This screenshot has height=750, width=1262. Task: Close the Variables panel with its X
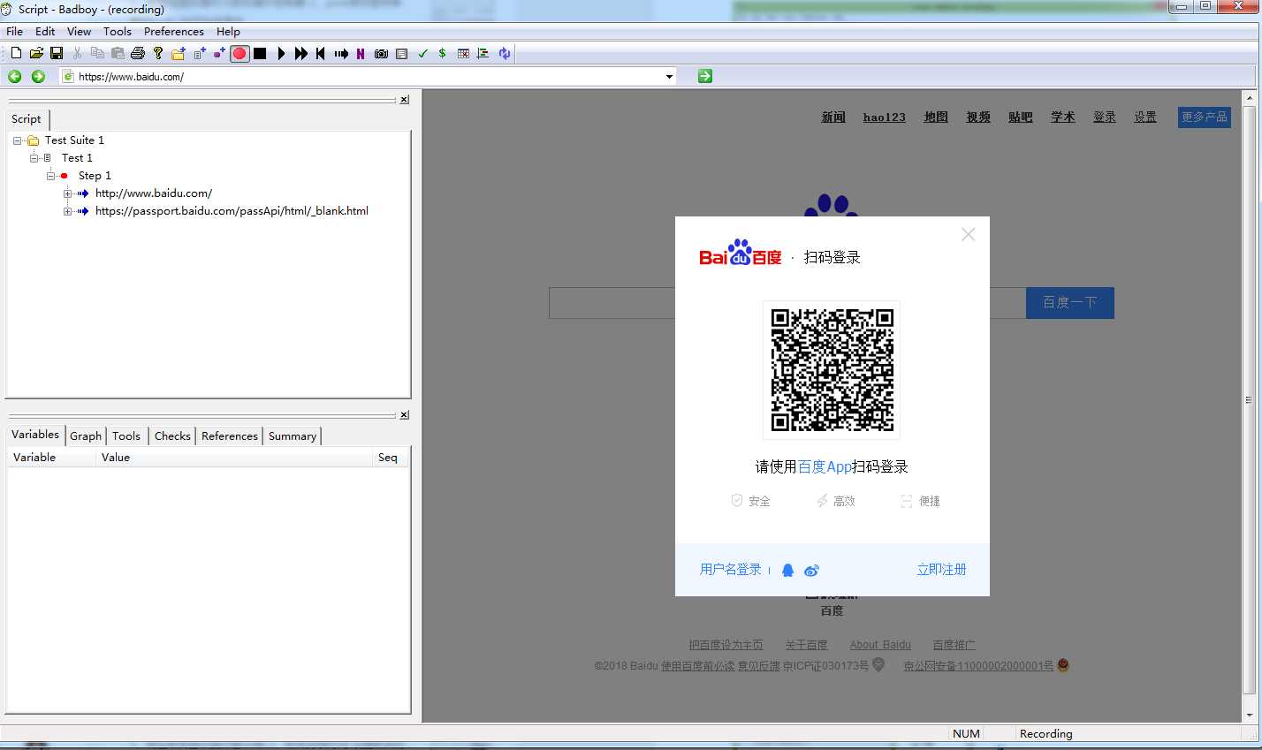[405, 415]
